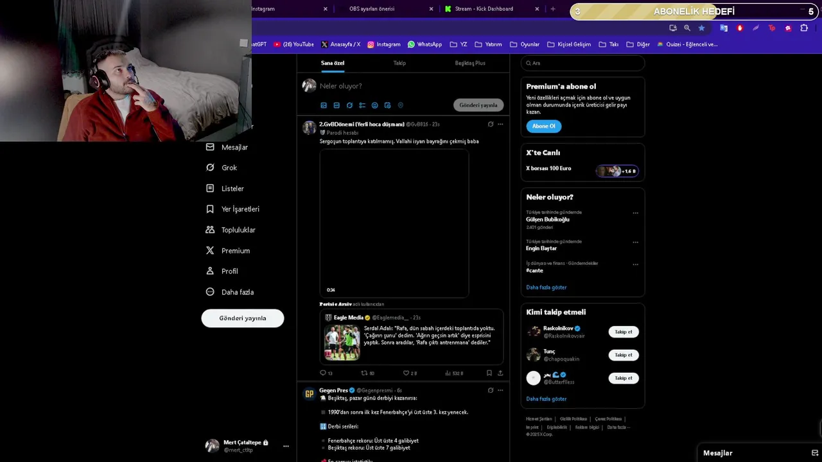Open Grok in the sidebar
This screenshot has height=462, width=822.
221,167
